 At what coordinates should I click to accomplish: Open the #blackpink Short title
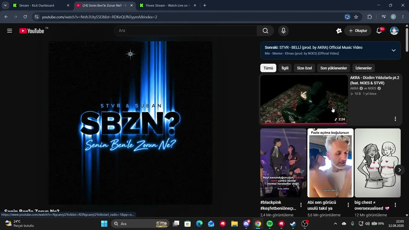coord(278,205)
